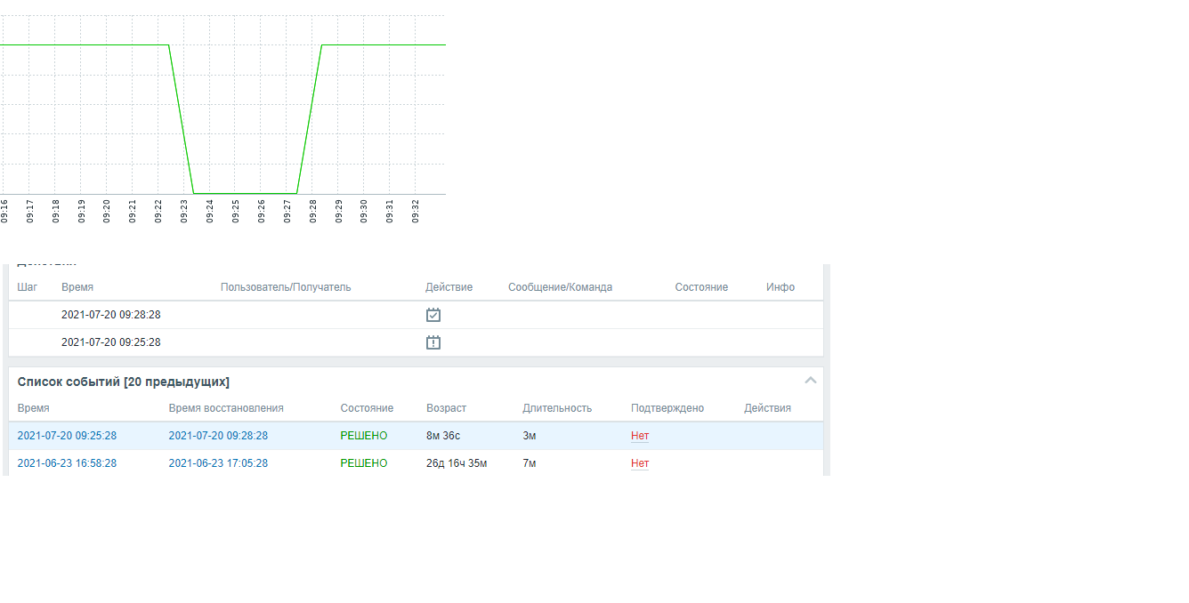Click the problem calendar-alert icon at 09:25:28
1189x603 pixels.
coord(433,342)
